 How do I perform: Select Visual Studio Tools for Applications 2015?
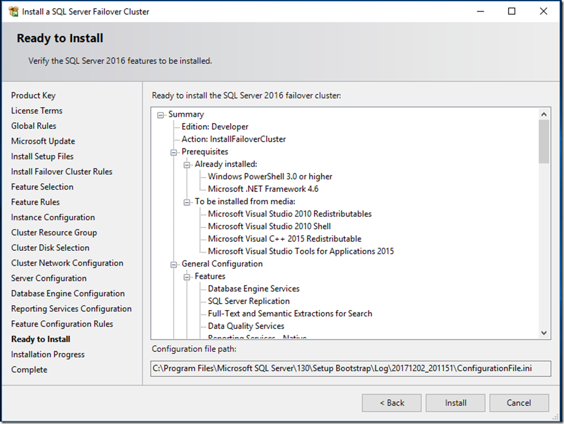301,251
